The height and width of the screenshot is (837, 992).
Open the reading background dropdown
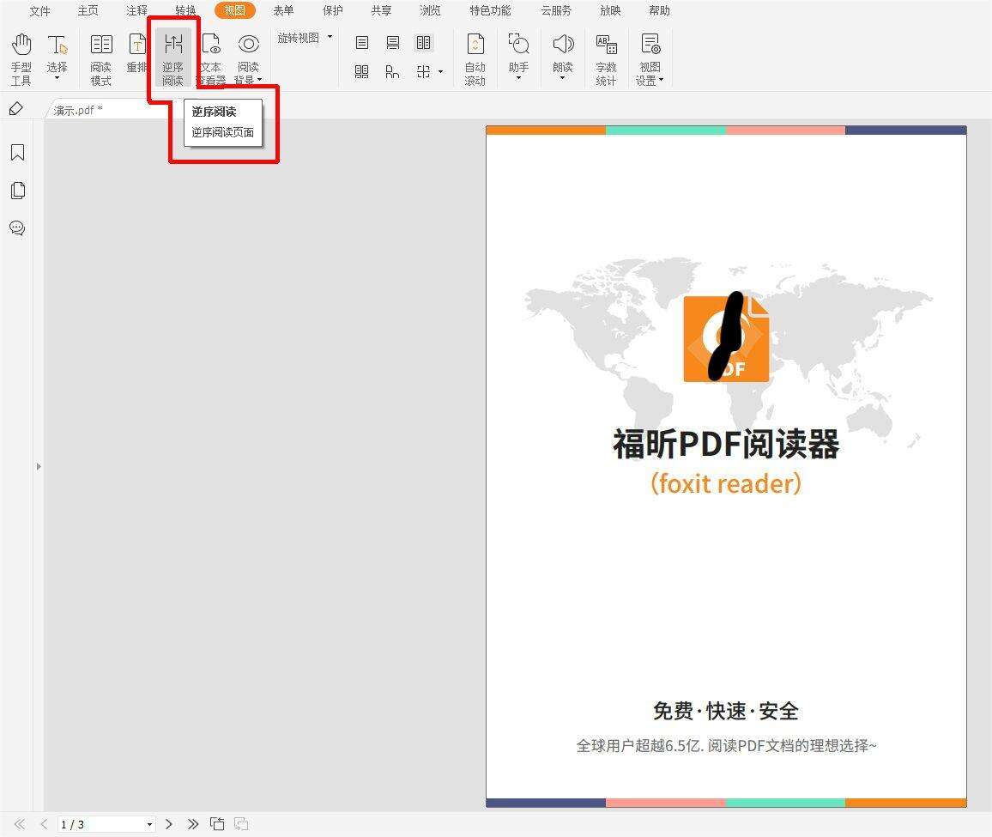[249, 58]
